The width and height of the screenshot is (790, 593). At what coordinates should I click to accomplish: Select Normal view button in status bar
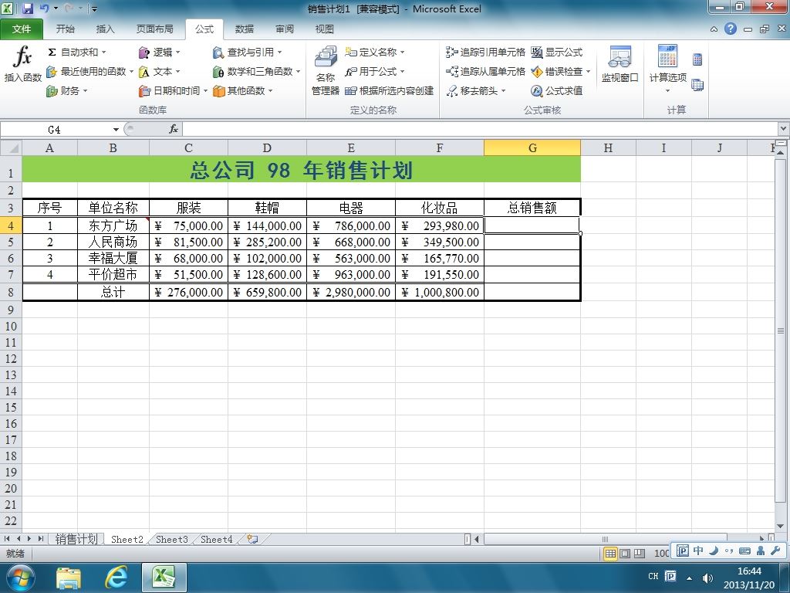tap(611, 554)
